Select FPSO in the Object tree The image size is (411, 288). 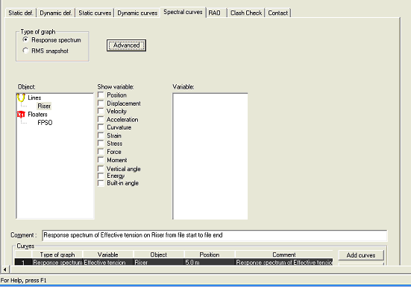point(45,123)
